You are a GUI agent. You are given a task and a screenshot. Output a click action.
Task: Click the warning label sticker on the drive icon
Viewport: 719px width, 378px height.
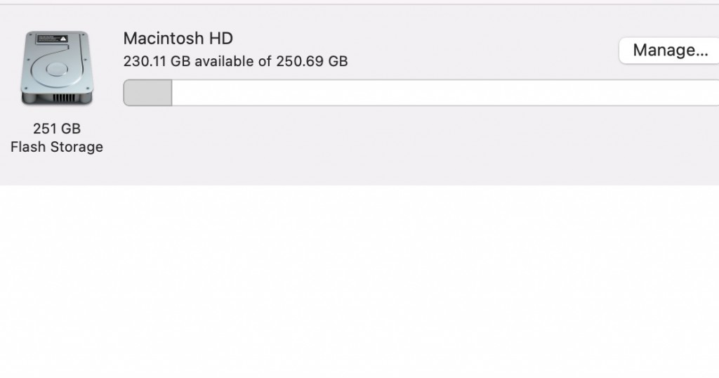tap(52, 39)
